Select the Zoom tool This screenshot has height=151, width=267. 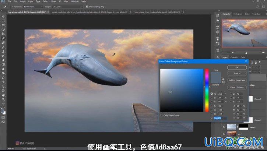[x=3, y=99]
